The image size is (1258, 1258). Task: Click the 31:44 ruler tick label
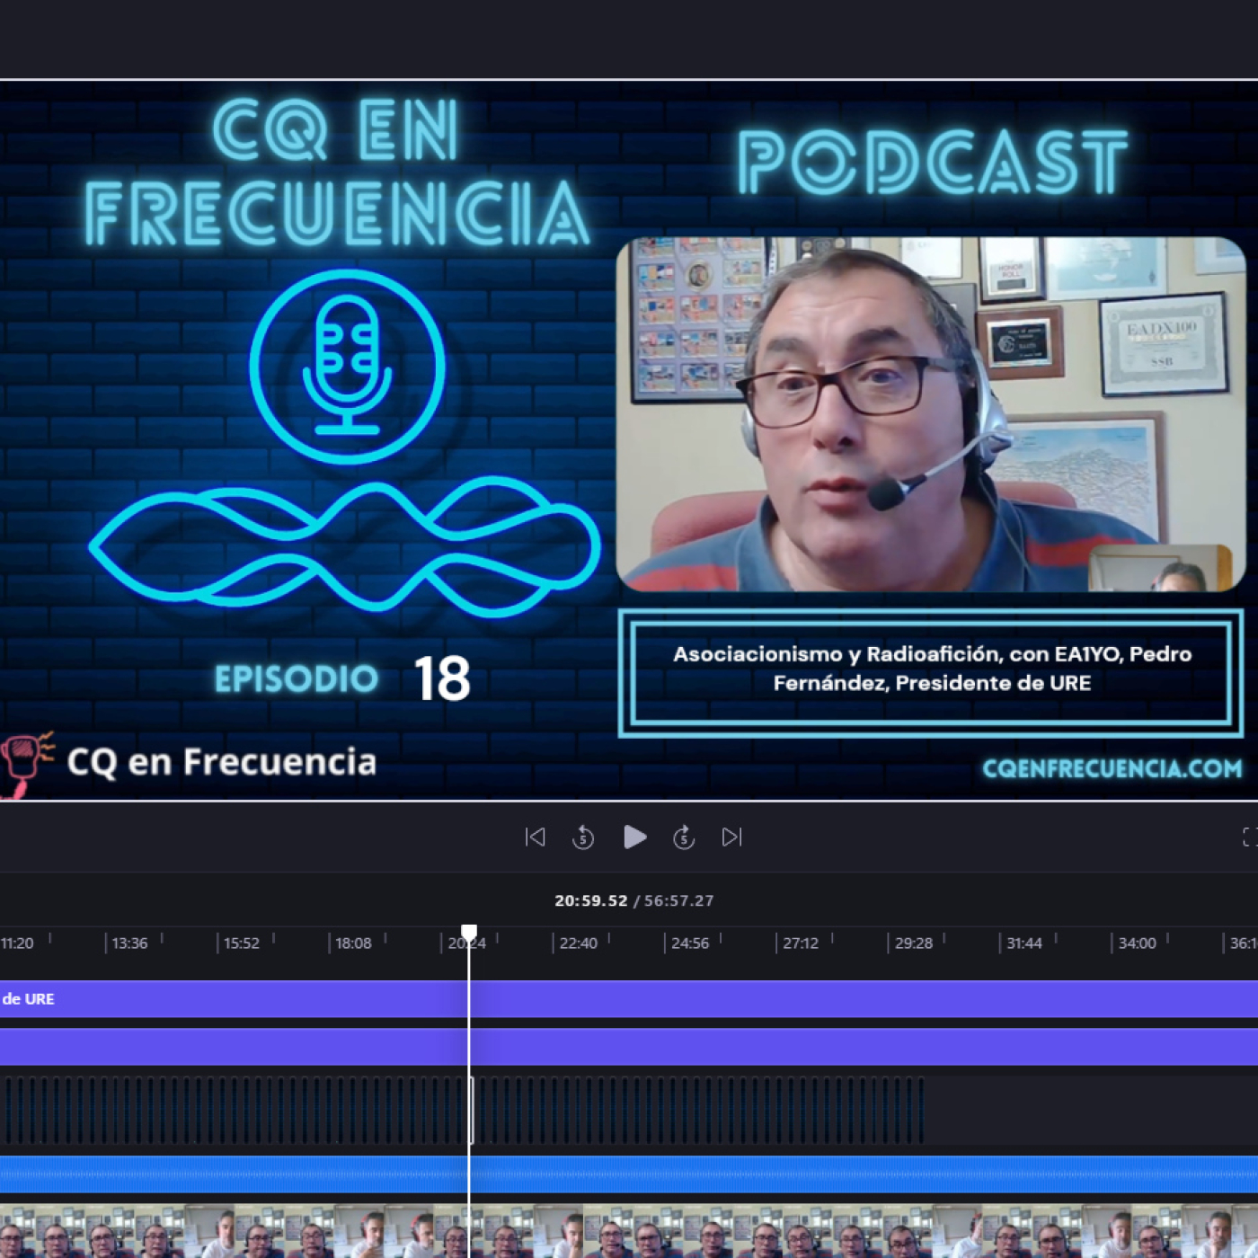coord(1024,943)
